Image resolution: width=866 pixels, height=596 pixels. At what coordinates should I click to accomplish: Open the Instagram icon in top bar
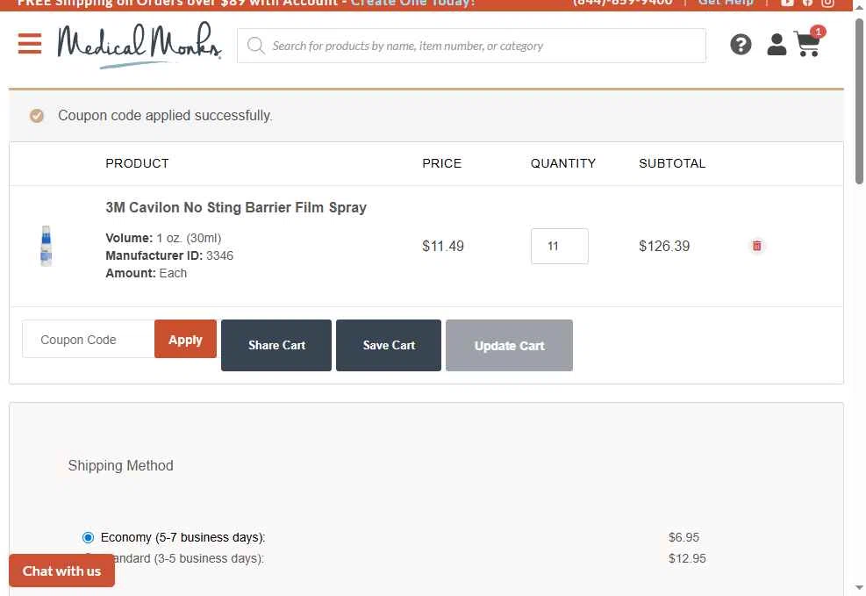(827, 3)
